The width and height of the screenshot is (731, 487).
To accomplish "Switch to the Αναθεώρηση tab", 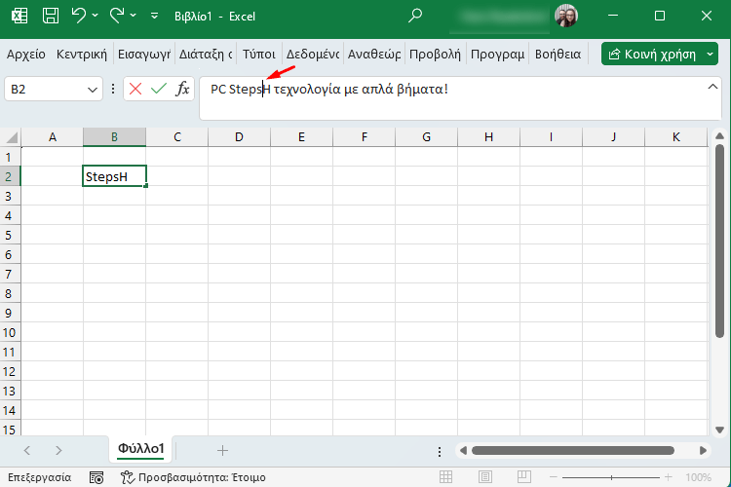I will (x=374, y=55).
